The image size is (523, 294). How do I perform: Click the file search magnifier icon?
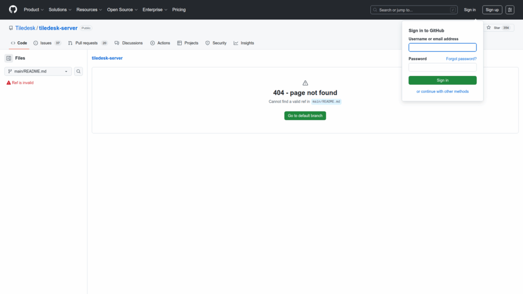coord(79,71)
